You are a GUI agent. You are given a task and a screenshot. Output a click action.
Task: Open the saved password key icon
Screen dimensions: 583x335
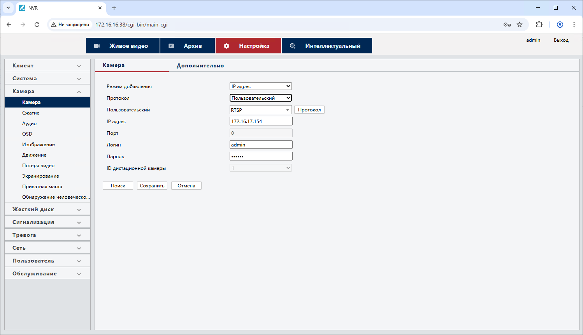point(507,25)
